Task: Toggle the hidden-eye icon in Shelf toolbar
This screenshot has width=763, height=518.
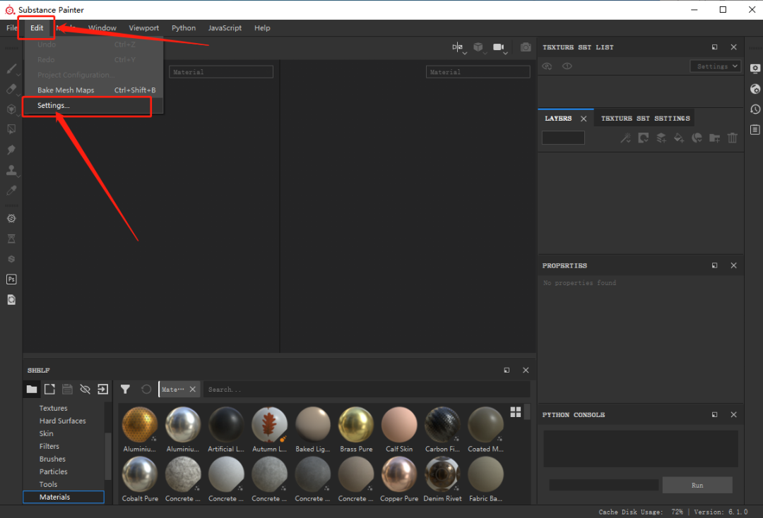Action: [85, 390]
